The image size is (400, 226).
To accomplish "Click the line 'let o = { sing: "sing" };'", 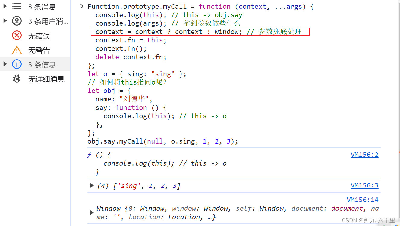I will [x=137, y=74].
